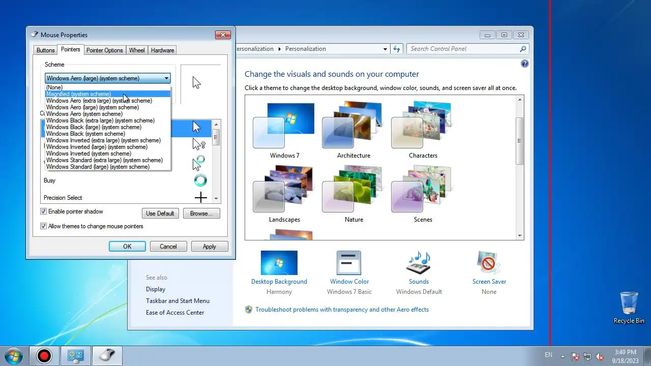Select the Mouse Properties taskbar icon
This screenshot has width=651, height=366.
(x=107, y=356)
